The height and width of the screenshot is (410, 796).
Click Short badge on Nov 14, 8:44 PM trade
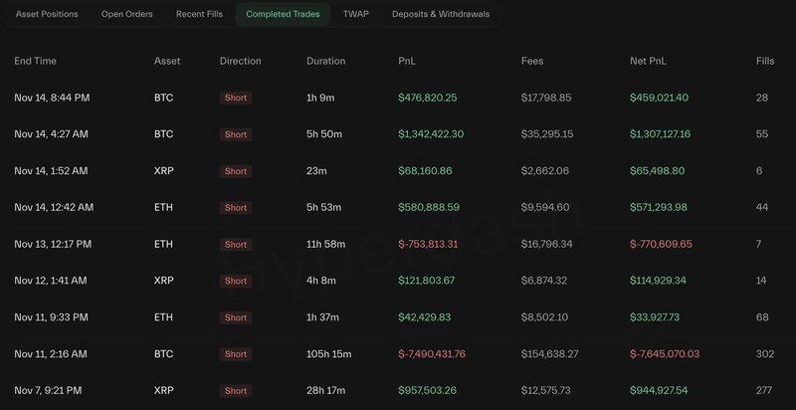tap(236, 98)
